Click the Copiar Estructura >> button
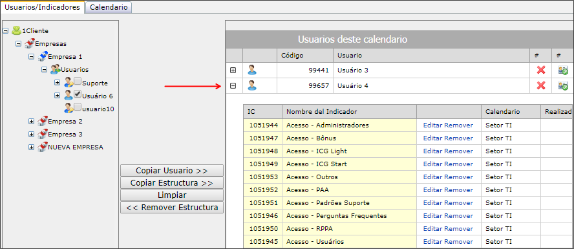Screen dimensions: 574x249 [x=172, y=183]
